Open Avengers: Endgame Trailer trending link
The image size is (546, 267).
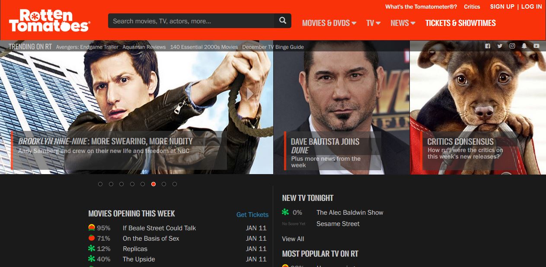coord(87,47)
